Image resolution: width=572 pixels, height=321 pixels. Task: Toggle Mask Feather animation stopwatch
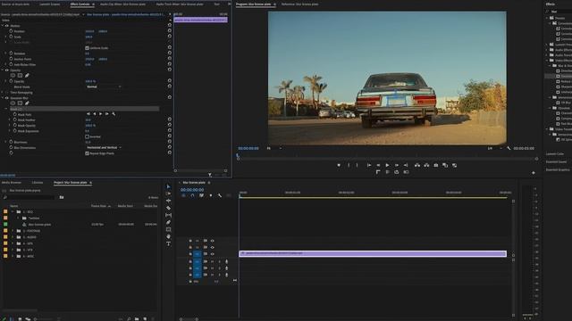pos(15,119)
